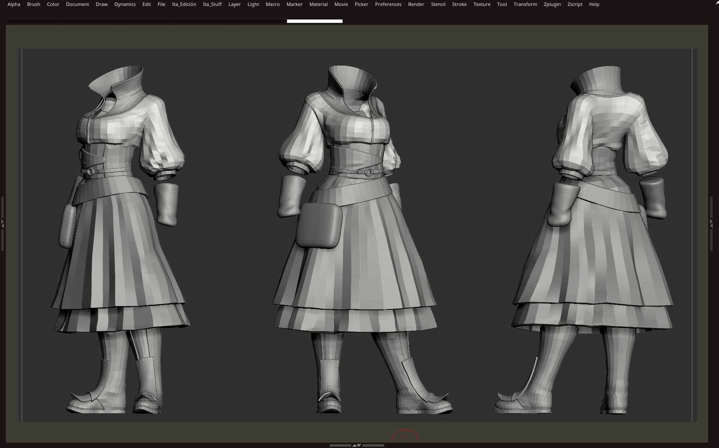Open the Material menu
719x448 pixels.
click(318, 4)
